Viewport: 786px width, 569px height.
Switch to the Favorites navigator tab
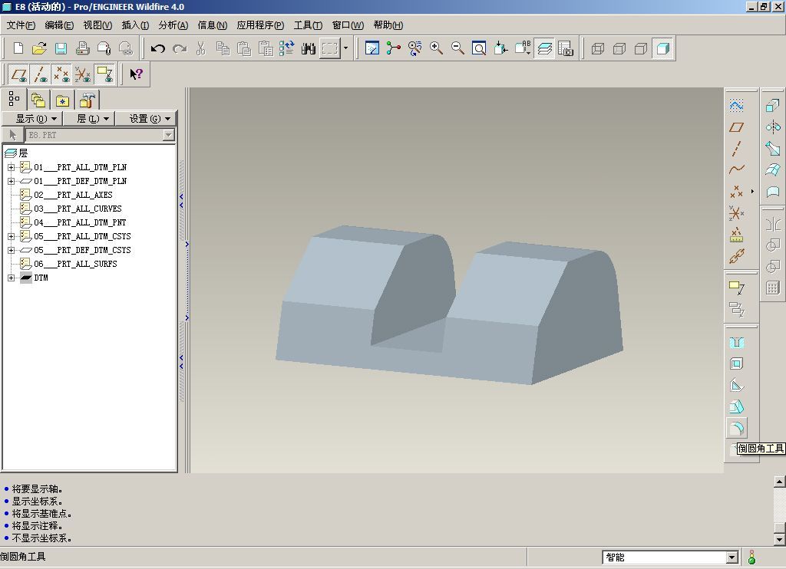[x=62, y=100]
